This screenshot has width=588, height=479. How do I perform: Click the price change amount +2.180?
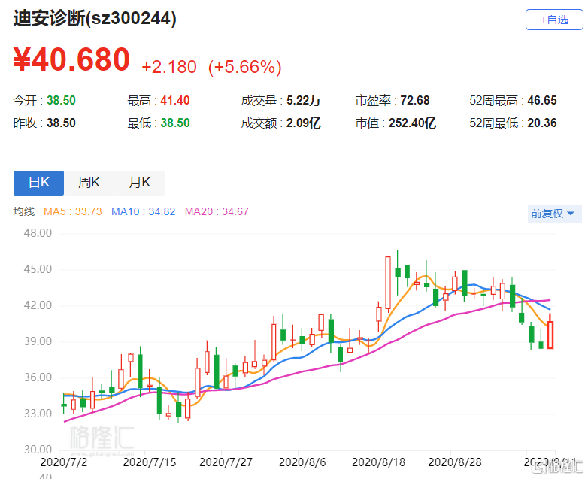point(169,67)
